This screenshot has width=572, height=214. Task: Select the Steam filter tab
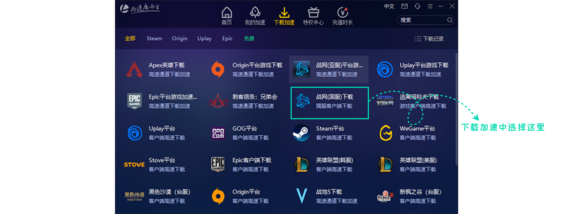(154, 39)
